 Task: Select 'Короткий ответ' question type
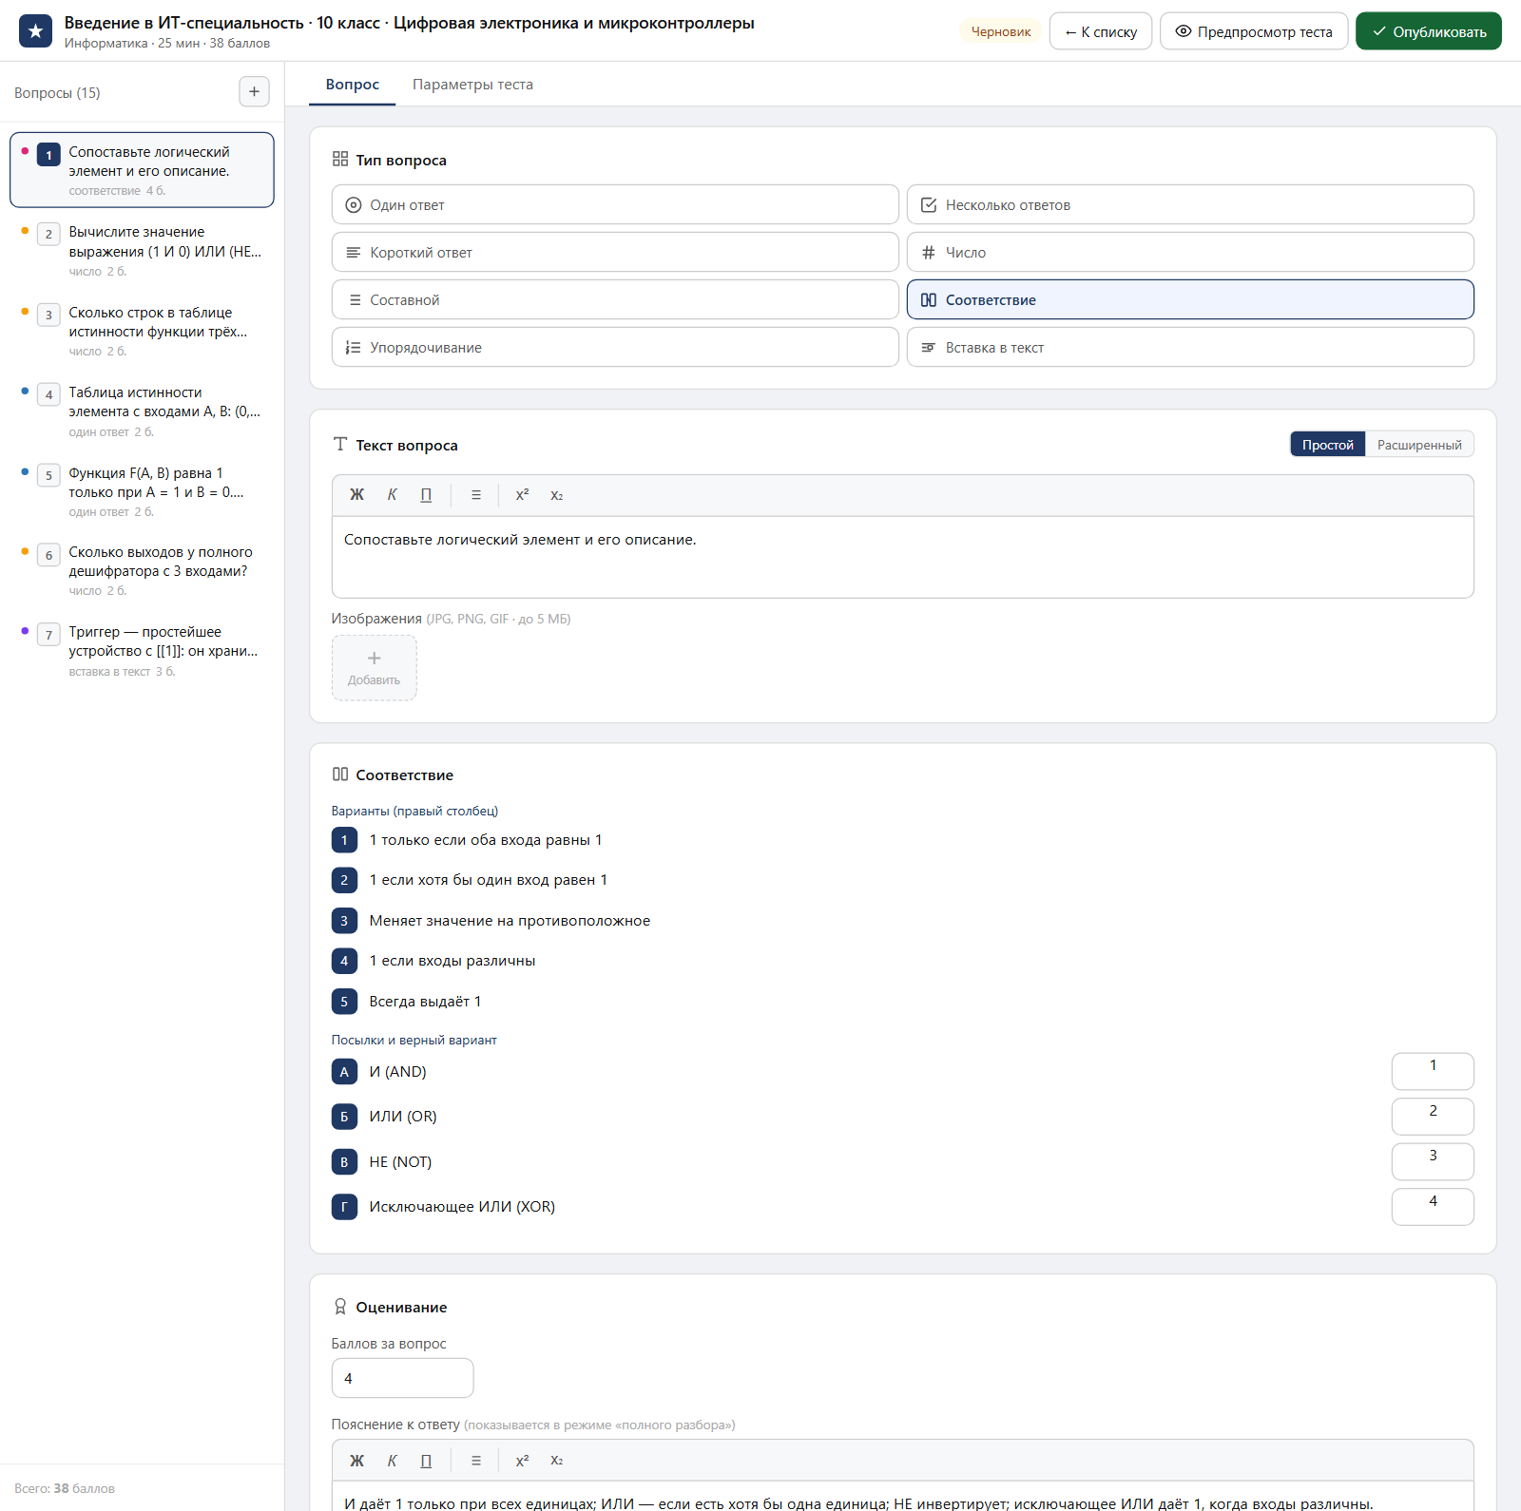[x=615, y=252]
